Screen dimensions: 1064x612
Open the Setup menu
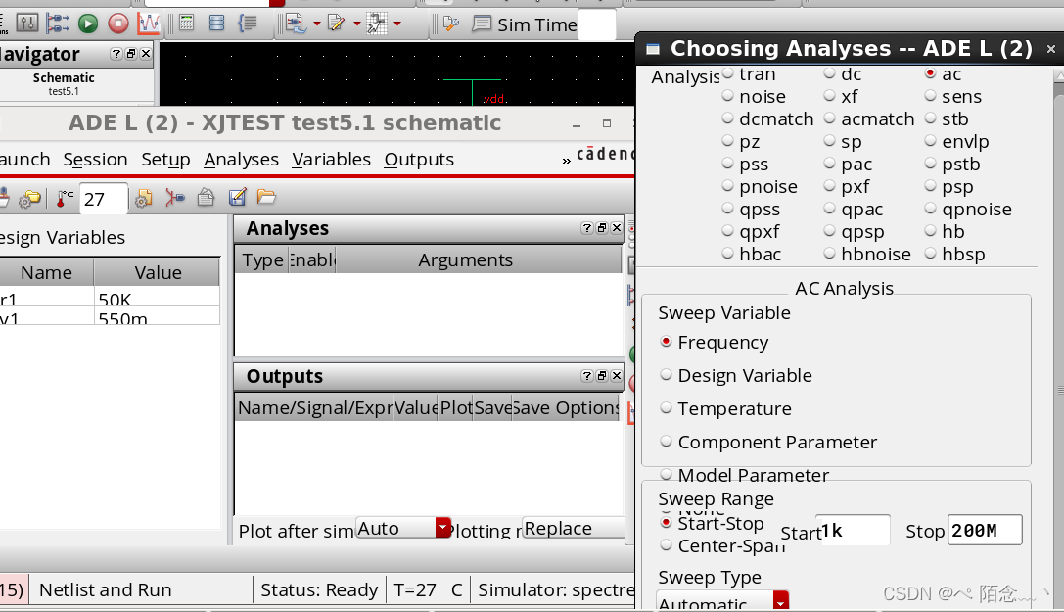[x=165, y=160]
